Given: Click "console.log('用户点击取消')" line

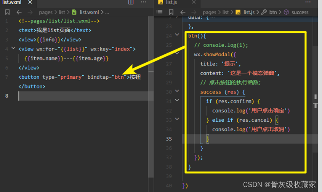Looking at the screenshot, I should click(251, 129).
